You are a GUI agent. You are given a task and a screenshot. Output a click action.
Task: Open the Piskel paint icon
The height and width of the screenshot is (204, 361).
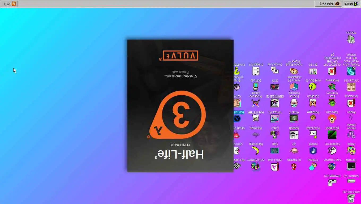coord(351,150)
